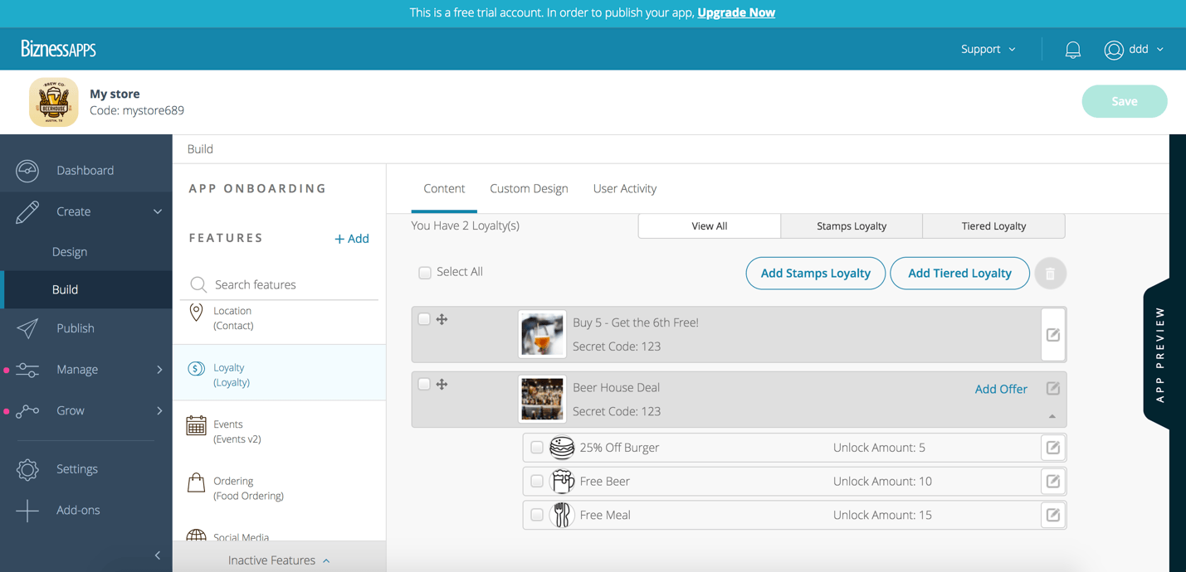This screenshot has width=1186, height=572.
Task: Click the Add-ons plus icon
Action: [x=27, y=511]
